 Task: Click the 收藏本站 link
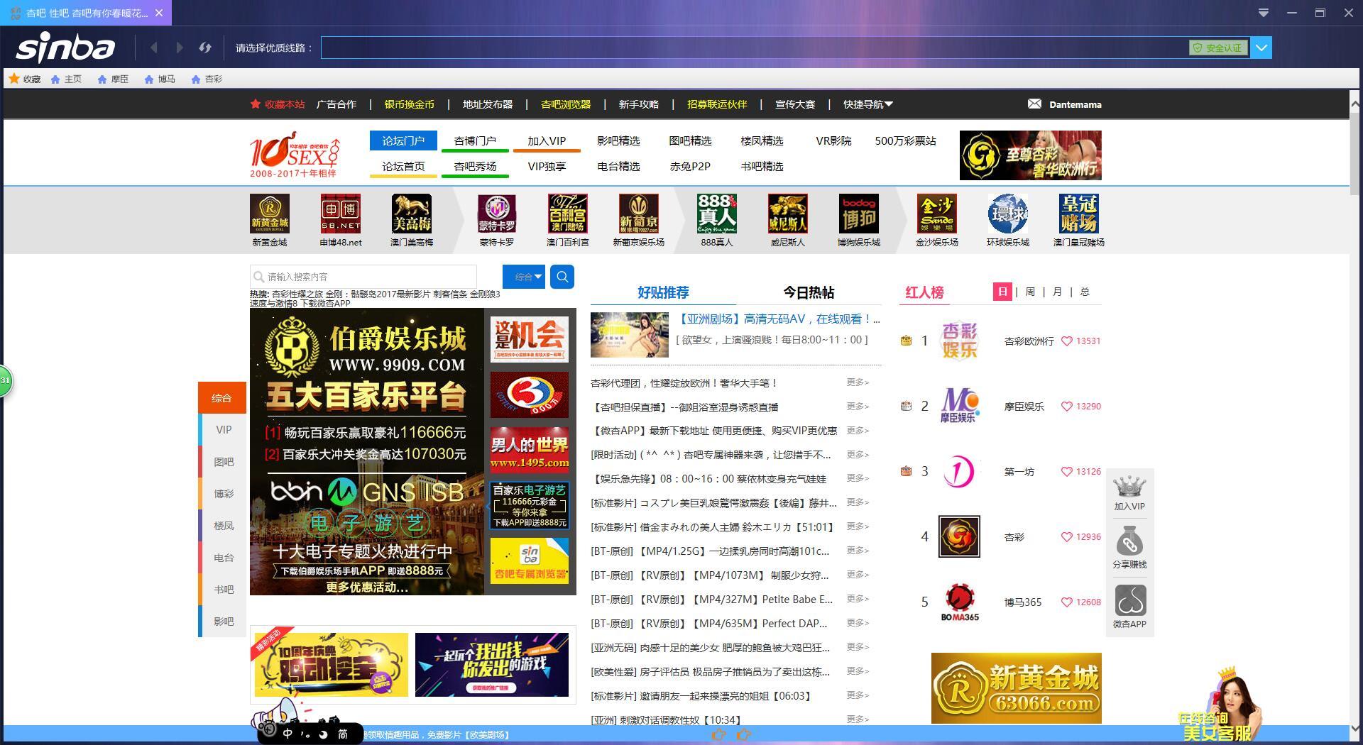click(x=278, y=104)
